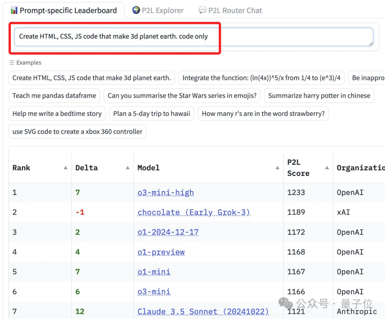The height and width of the screenshot is (319, 385).
Task: Select 'Help me write a bedtime story'
Action: [57, 114]
